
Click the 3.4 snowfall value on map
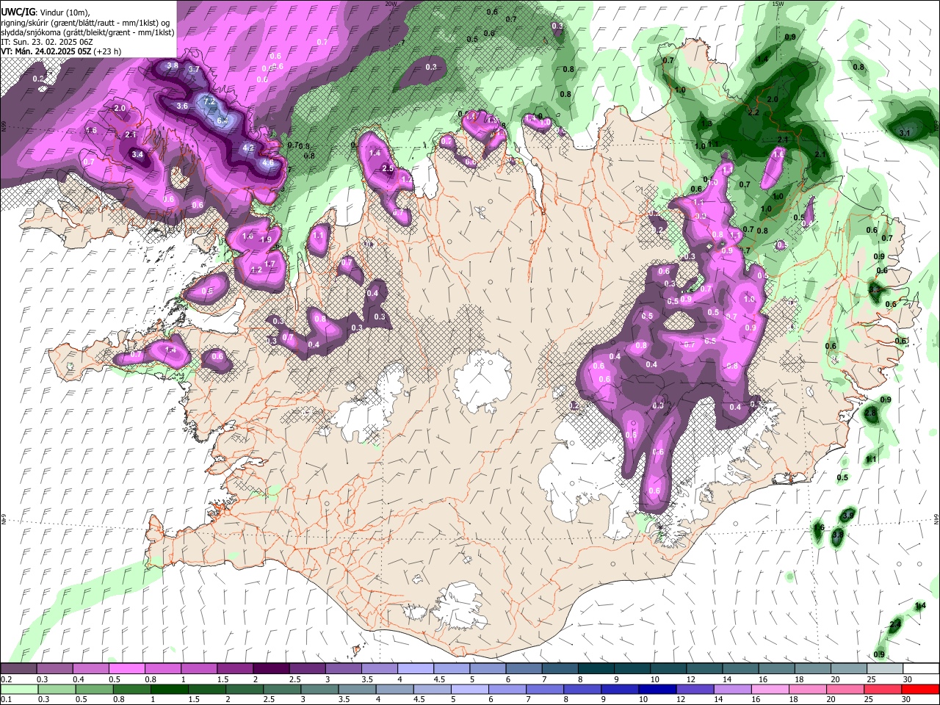coord(137,154)
